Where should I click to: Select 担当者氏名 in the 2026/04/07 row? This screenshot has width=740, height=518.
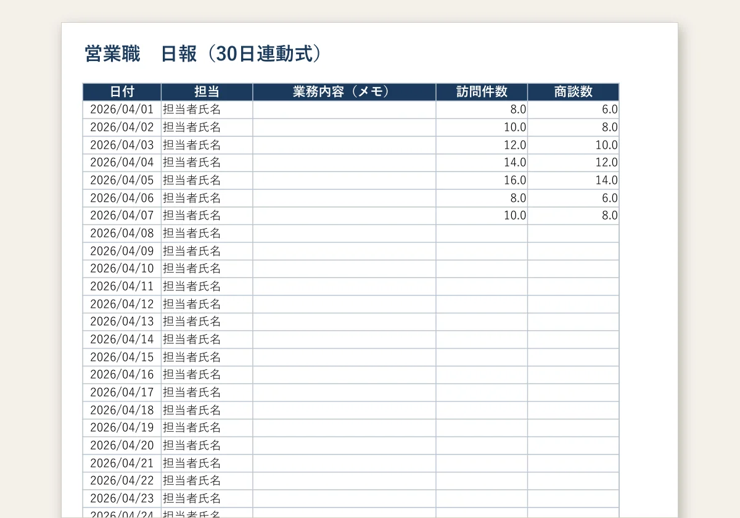pyautogui.click(x=207, y=216)
